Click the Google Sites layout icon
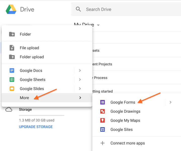The width and height of the screenshot is (181, 151). coord(103,129)
